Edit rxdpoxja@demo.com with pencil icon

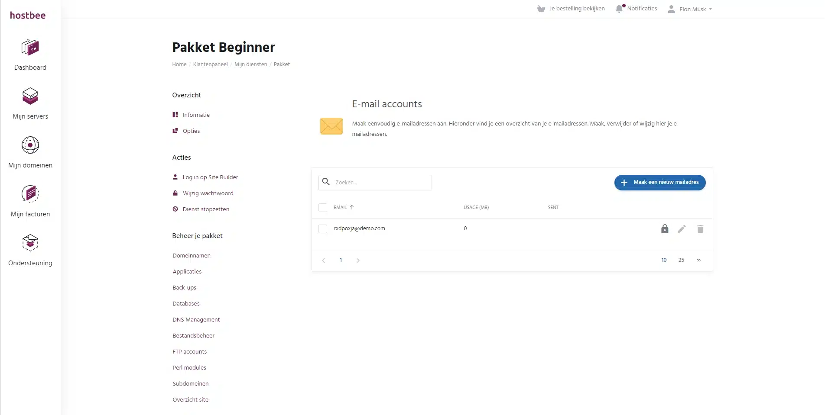click(682, 229)
